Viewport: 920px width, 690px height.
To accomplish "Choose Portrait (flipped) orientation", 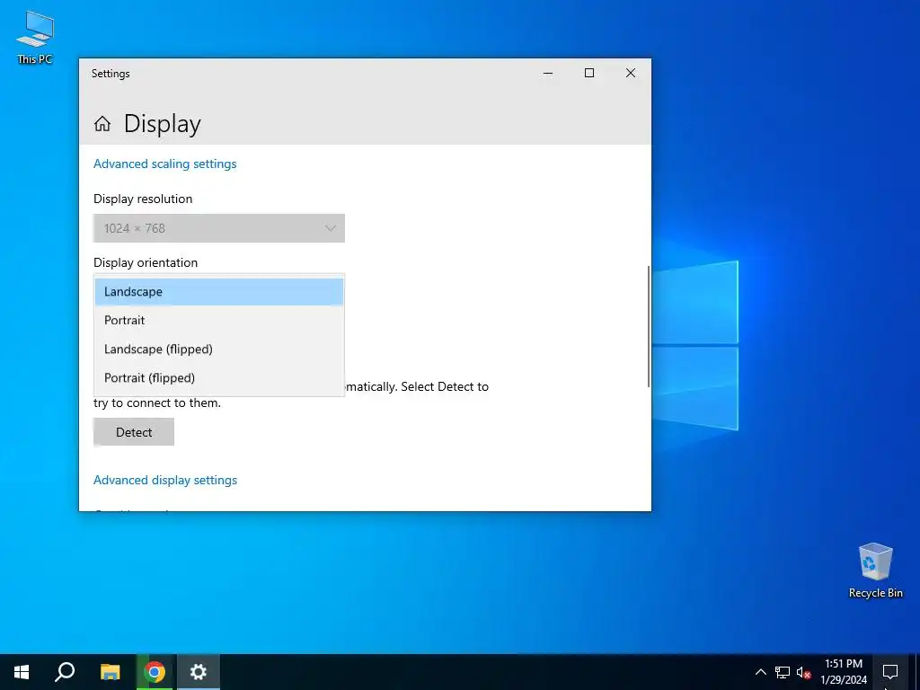I will (219, 378).
